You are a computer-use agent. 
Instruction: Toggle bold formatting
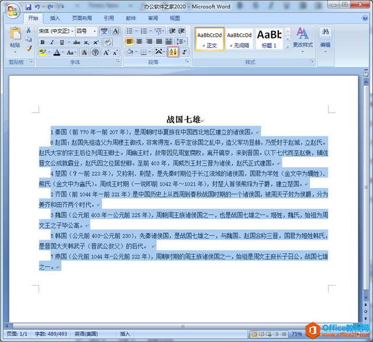coord(43,43)
